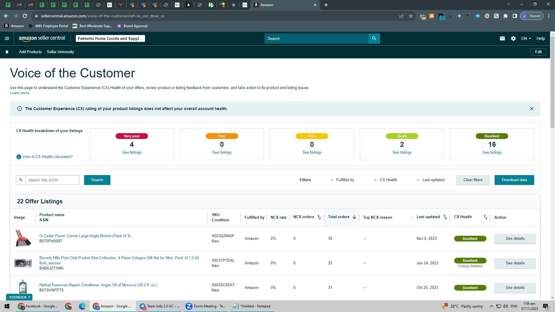The height and width of the screenshot is (312, 555).
Task: Open Zoom Meeting from the taskbar
Action: (206, 306)
